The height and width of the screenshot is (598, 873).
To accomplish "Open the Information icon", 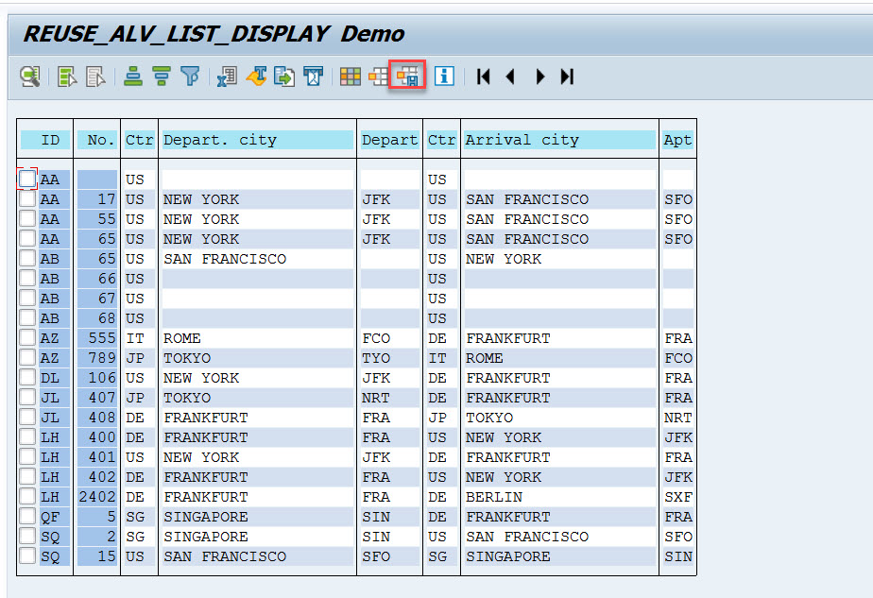I will (x=444, y=77).
